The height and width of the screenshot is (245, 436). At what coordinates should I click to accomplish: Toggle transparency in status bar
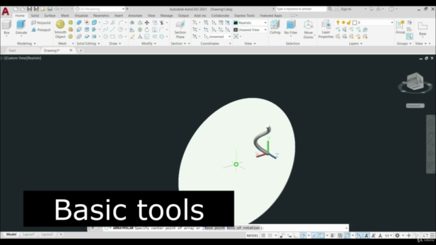340,235
